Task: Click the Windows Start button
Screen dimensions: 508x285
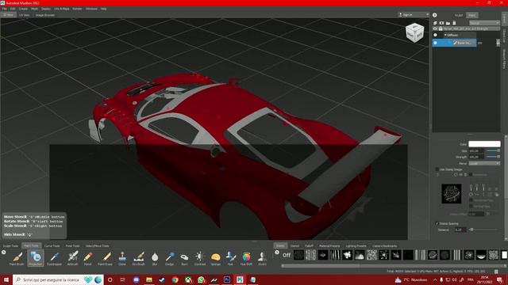Action: [6, 279]
